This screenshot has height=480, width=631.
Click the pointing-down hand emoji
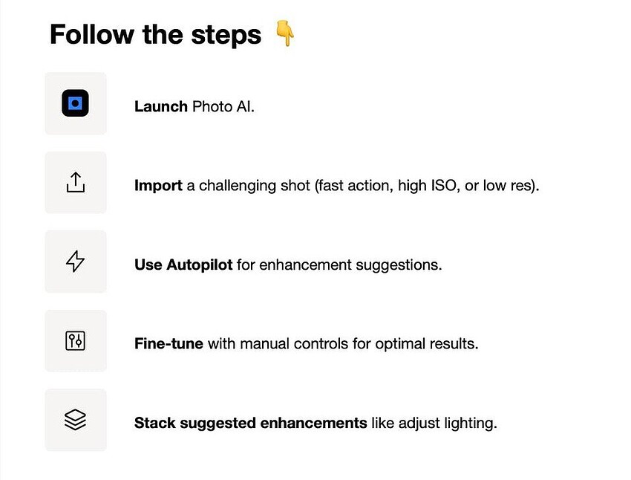pos(285,34)
